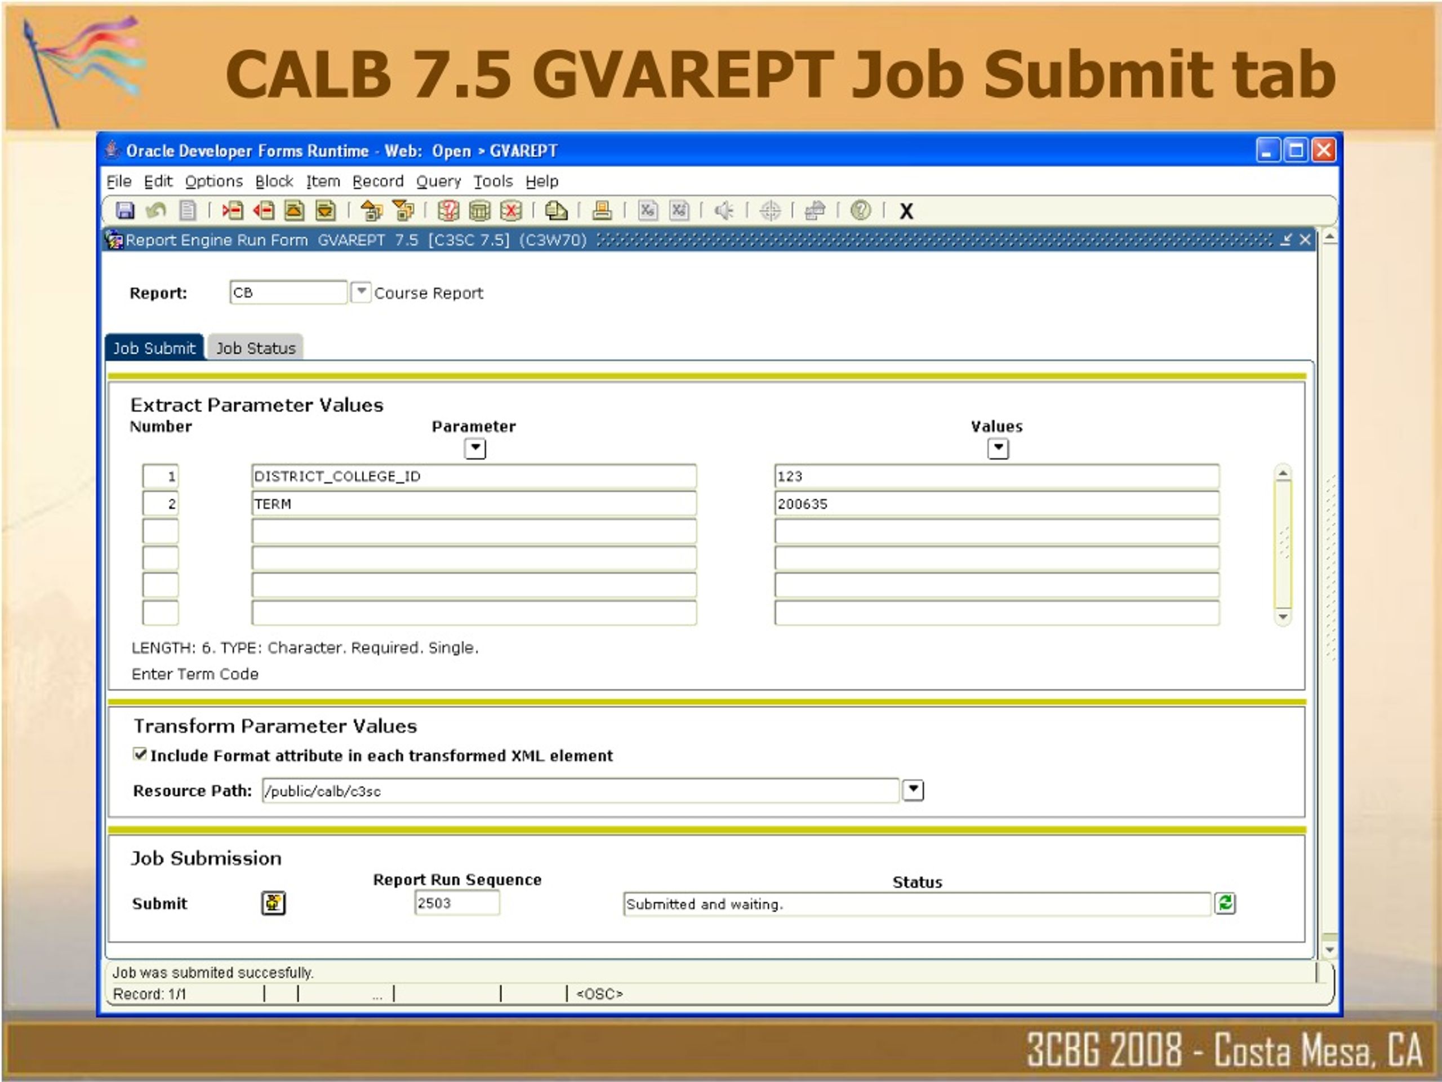Click the inner form minimize arrow icon

(x=1285, y=240)
